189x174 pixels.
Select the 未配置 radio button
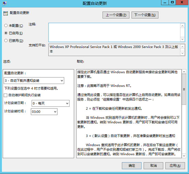(x=6, y=26)
